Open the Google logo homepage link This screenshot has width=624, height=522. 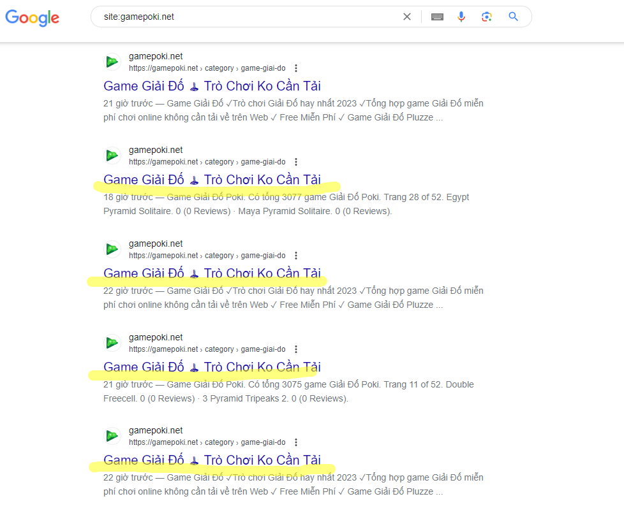(x=33, y=17)
